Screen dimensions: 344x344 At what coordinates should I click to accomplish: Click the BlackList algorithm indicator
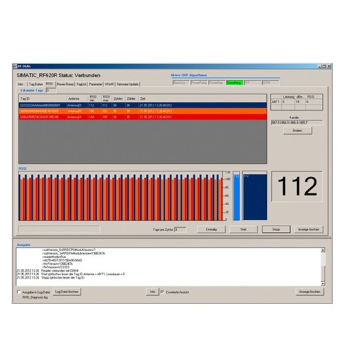pyautogui.click(x=181, y=83)
